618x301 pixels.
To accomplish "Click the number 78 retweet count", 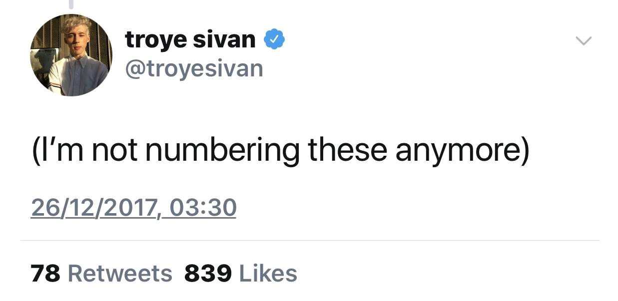I will [x=45, y=274].
